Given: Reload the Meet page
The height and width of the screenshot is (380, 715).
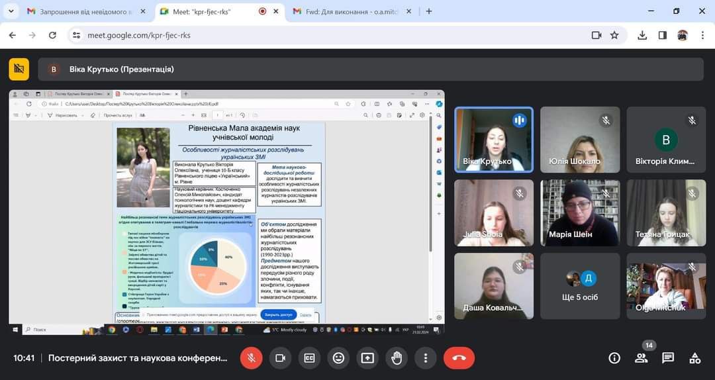Looking at the screenshot, I should coord(52,35).
